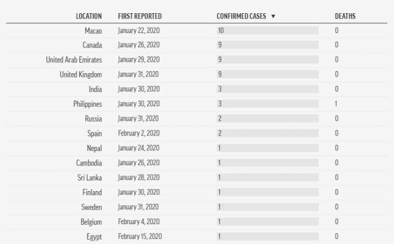Click the Confirmed Cases header text
Image resolution: width=394 pixels, height=244 pixels.
tap(241, 17)
